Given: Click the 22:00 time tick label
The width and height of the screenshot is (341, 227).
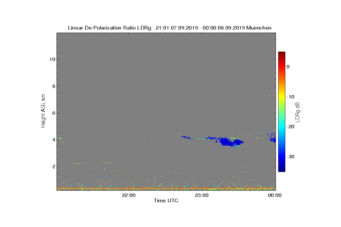Looking at the screenshot, I should pyautogui.click(x=129, y=195).
